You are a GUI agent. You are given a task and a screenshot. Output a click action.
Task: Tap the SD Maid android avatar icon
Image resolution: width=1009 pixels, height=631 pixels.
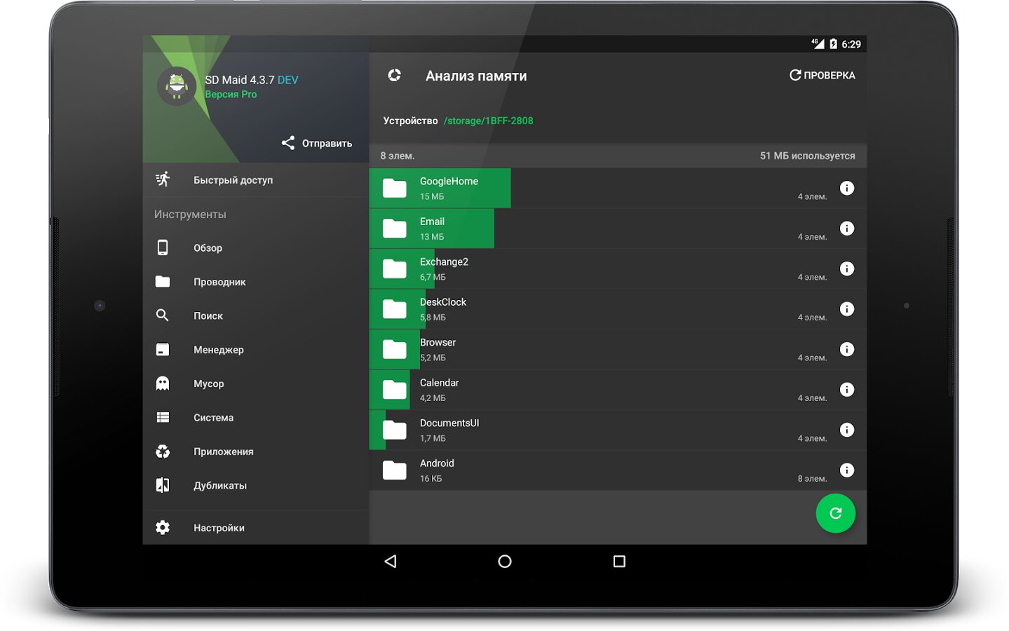(x=177, y=86)
